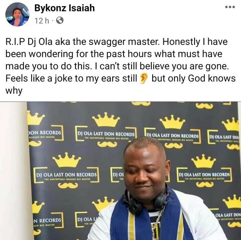241x240 pixels.
Task: Click the headphones around the man's neck
Action: pyautogui.click(x=146, y=201)
